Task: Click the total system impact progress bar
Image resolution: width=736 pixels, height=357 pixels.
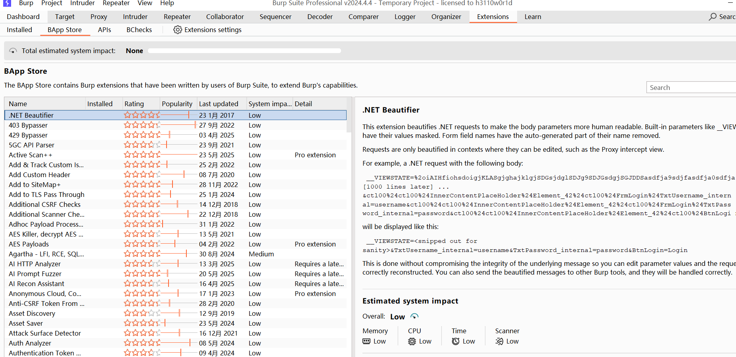Action: tap(244, 51)
